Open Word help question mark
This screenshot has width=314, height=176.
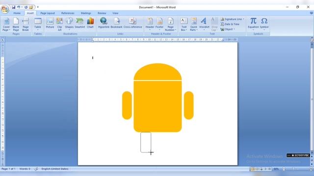point(312,13)
